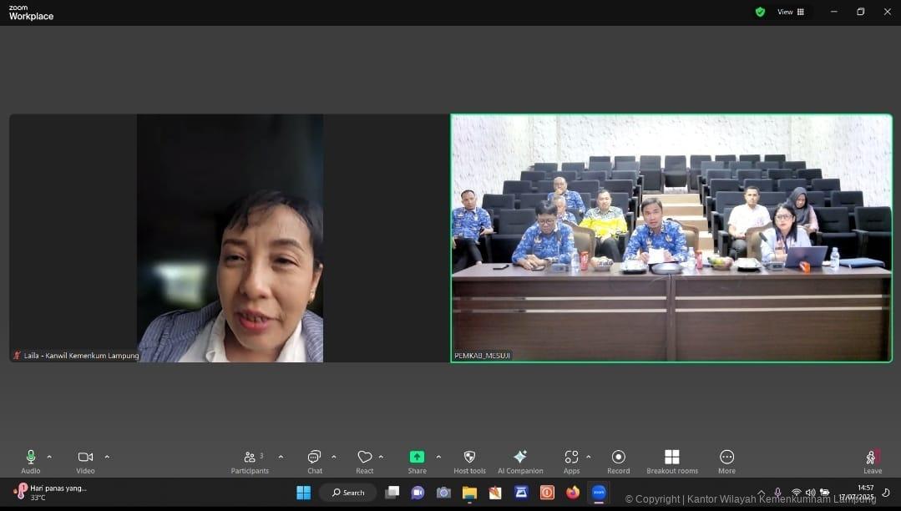Click the green encryption shield icon
Image resolution: width=901 pixels, height=511 pixels.
click(x=760, y=12)
